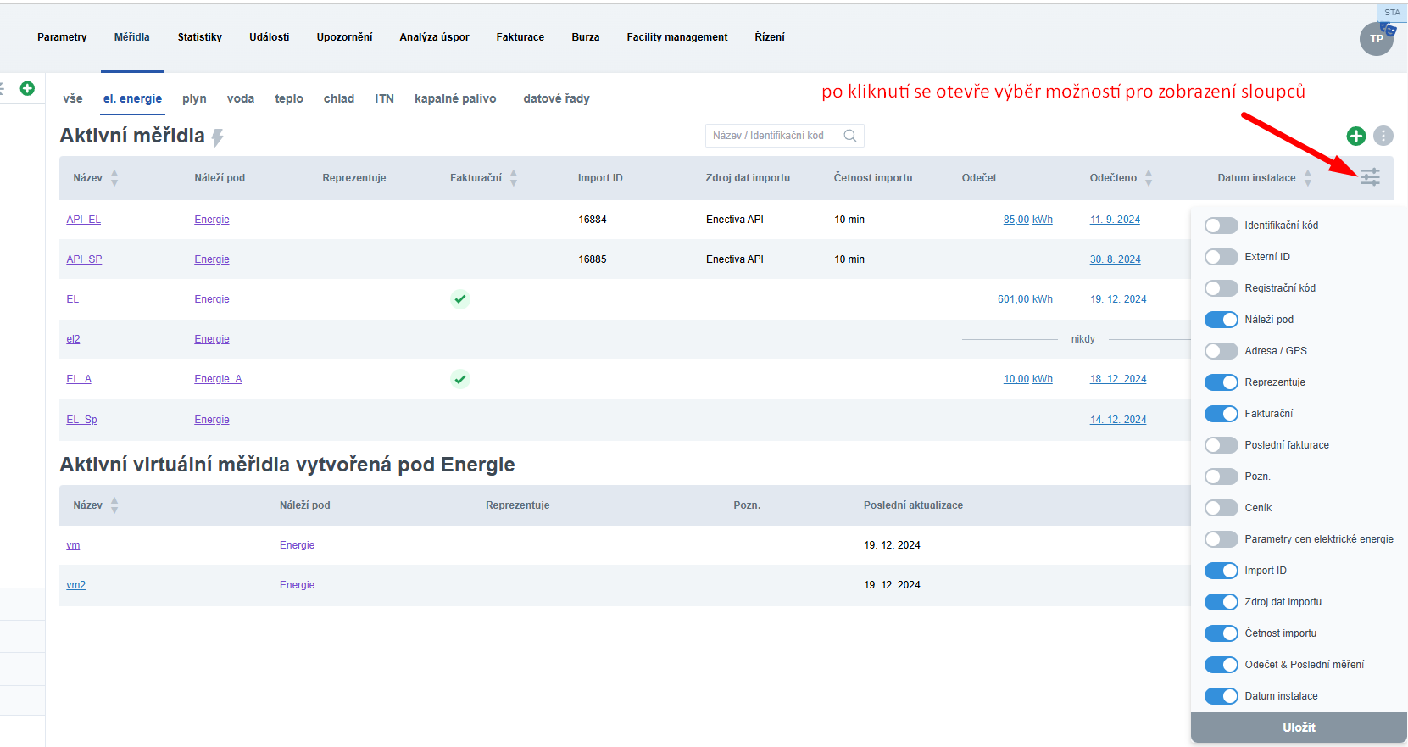Screen dimensions: 1408x747
Task: Click the green checkmark in EL row
Action: click(459, 299)
